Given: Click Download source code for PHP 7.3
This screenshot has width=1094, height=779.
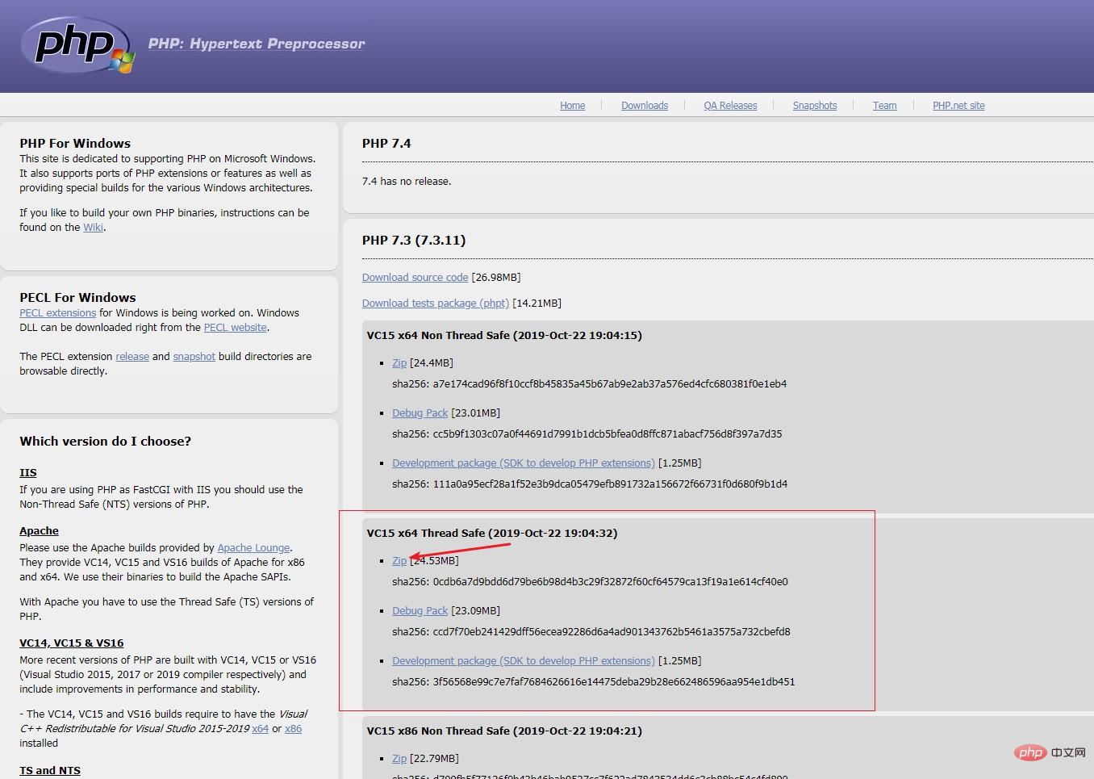Looking at the screenshot, I should [415, 278].
